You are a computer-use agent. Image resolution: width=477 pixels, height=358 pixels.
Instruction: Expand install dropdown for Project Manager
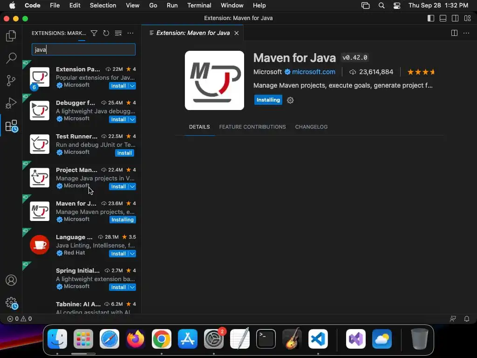coord(132,186)
